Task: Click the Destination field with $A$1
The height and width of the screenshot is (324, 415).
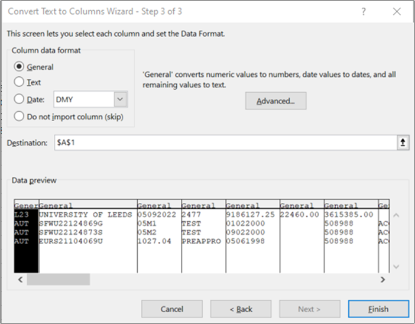Action: [225, 142]
